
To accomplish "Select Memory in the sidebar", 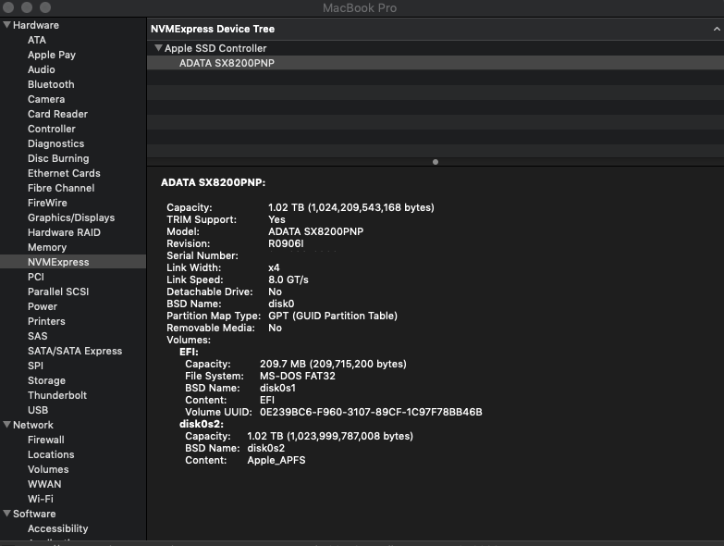I will pos(47,247).
